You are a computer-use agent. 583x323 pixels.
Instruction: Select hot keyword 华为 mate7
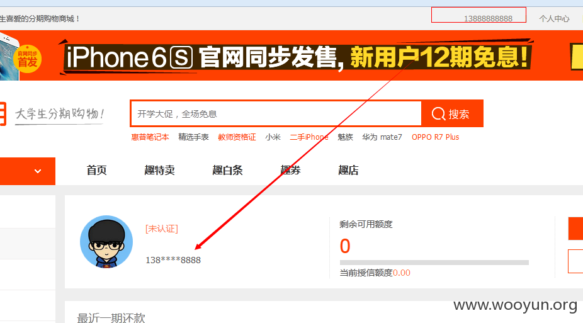(x=382, y=137)
